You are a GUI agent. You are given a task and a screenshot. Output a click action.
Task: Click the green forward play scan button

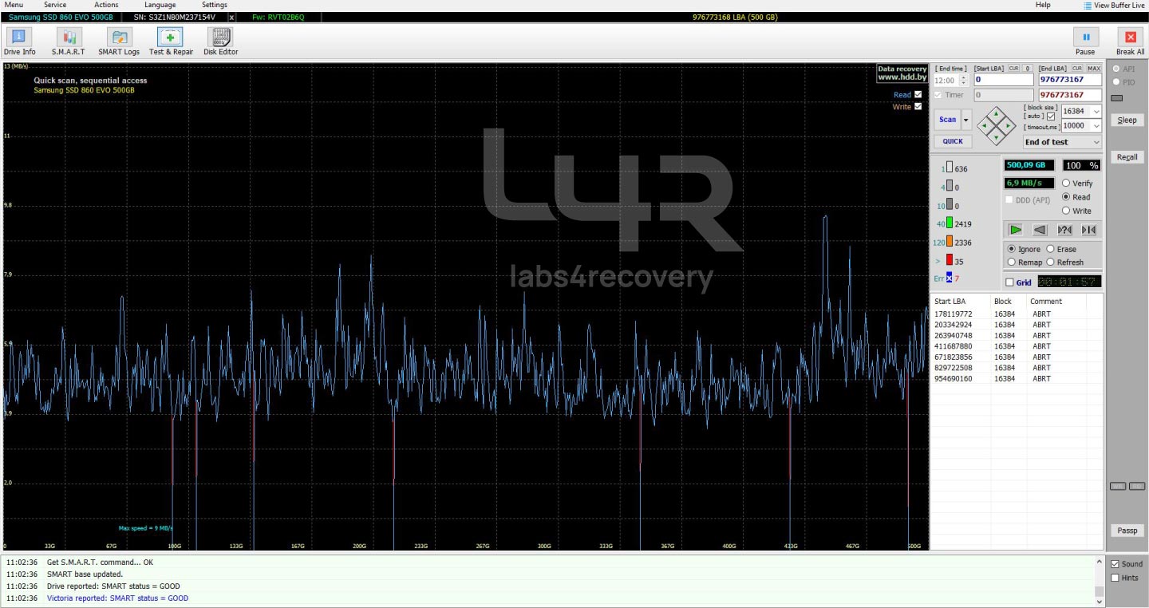(x=1015, y=230)
